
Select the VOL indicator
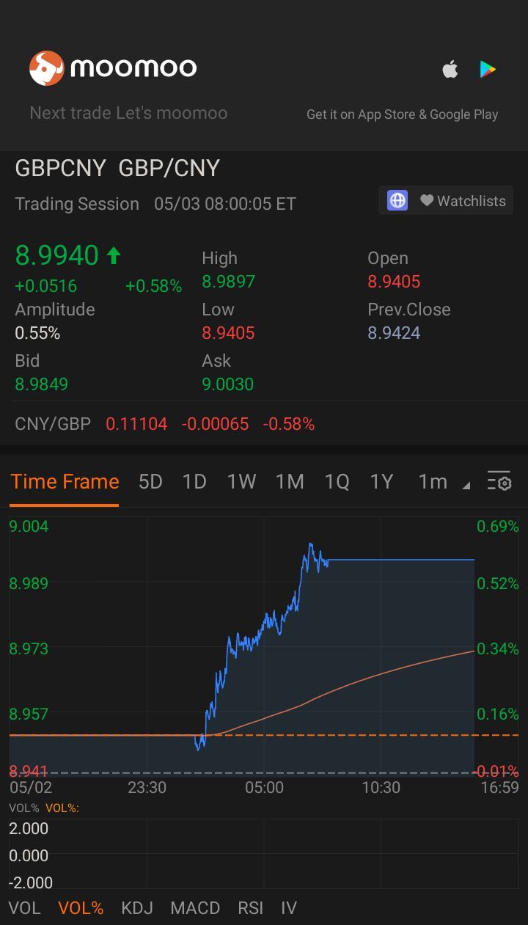pos(25,908)
